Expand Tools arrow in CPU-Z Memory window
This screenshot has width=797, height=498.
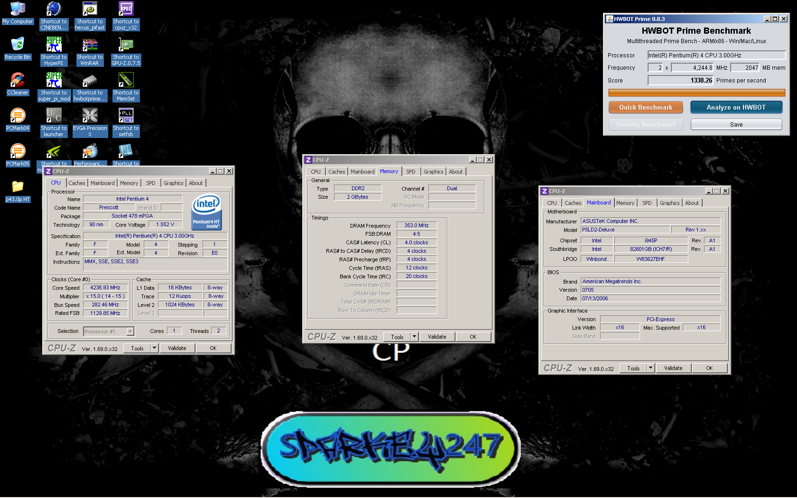(414, 337)
